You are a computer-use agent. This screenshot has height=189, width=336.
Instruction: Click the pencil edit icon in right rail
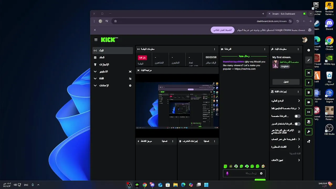point(309,60)
